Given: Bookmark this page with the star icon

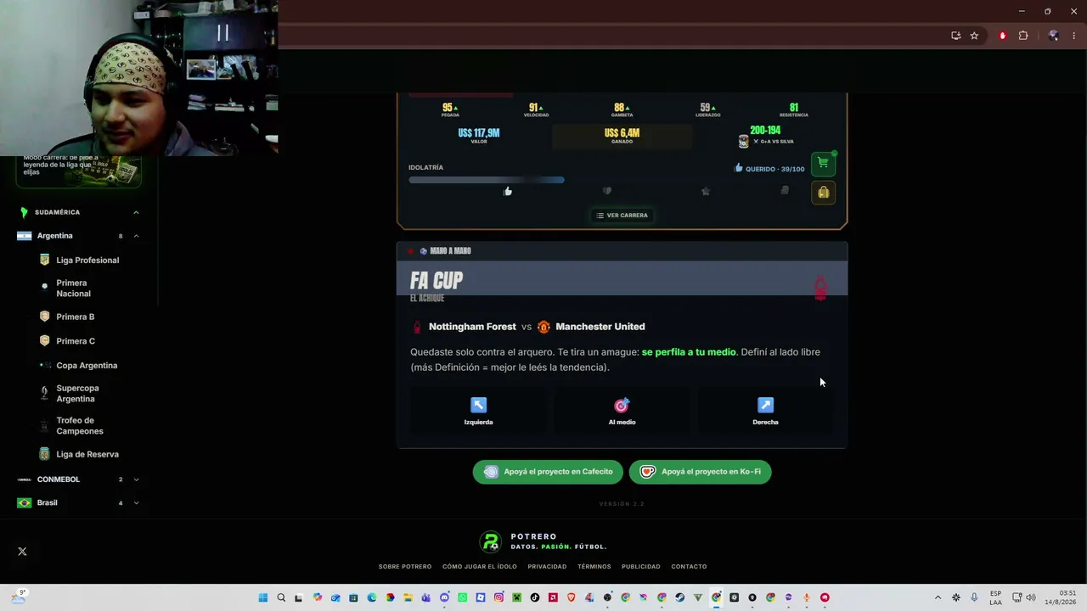Looking at the screenshot, I should [x=974, y=36].
